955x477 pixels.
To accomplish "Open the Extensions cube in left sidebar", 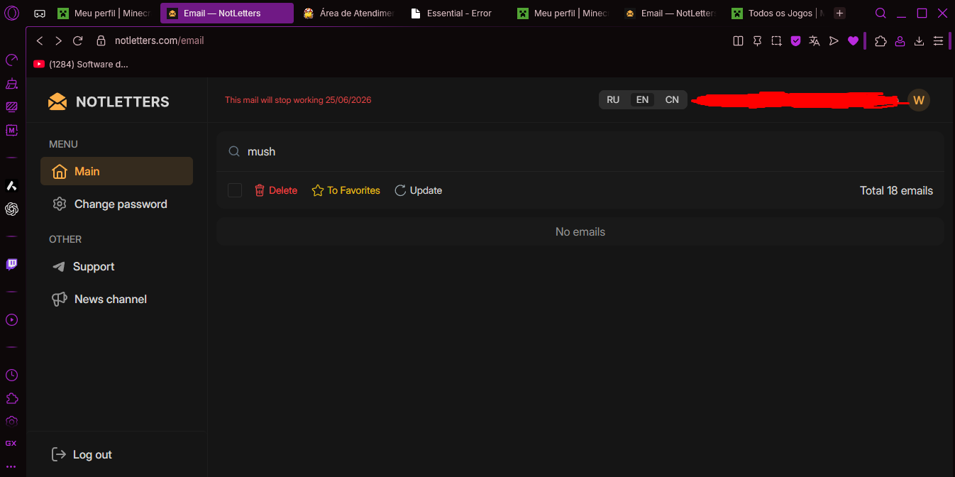I will tap(11, 397).
